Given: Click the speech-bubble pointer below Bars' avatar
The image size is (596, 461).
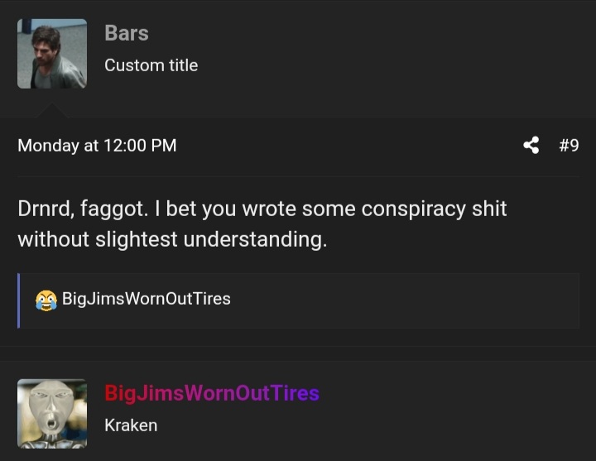Looking at the screenshot, I should click(x=52, y=110).
